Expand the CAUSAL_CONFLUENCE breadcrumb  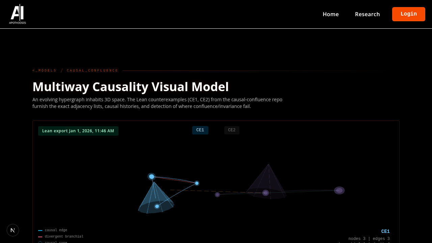point(92,70)
